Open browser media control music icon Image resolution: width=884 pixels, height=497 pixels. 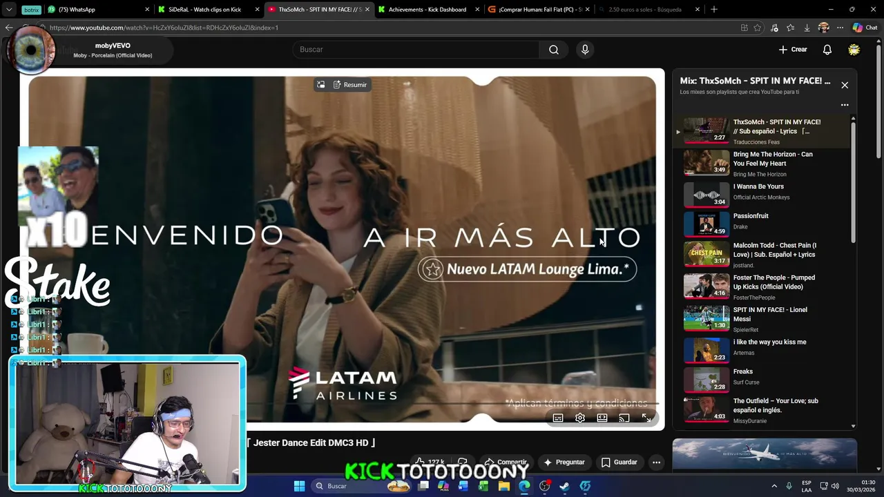click(x=774, y=28)
